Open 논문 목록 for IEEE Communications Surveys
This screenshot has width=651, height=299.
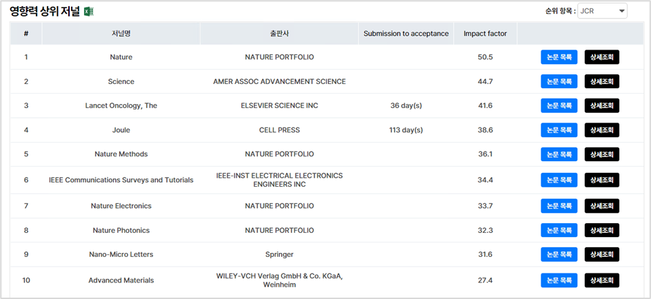[559, 180]
